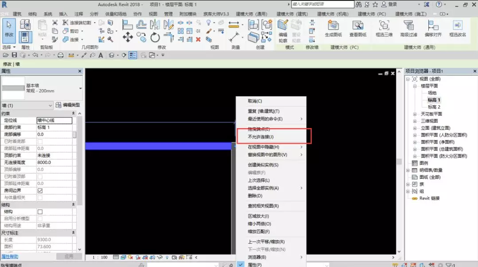478x267 pixels.
Task: Click the canvas vertical scrollbar thumb
Action: [x=399, y=162]
